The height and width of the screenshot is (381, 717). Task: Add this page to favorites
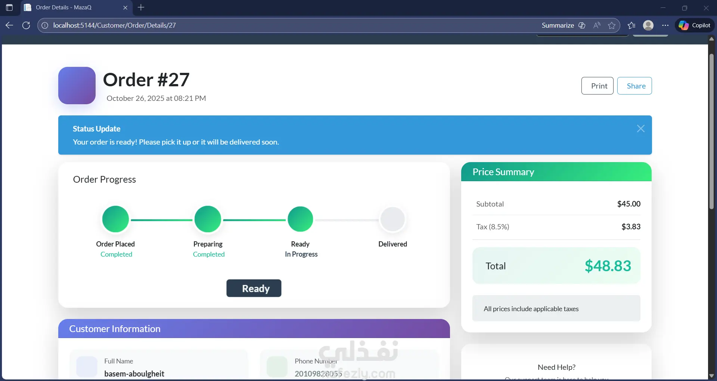click(612, 25)
